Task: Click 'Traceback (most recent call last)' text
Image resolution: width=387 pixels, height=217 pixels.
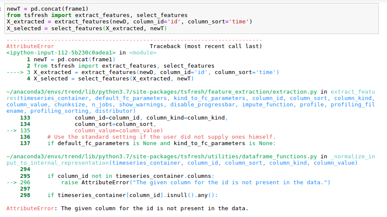Action: click(206, 46)
